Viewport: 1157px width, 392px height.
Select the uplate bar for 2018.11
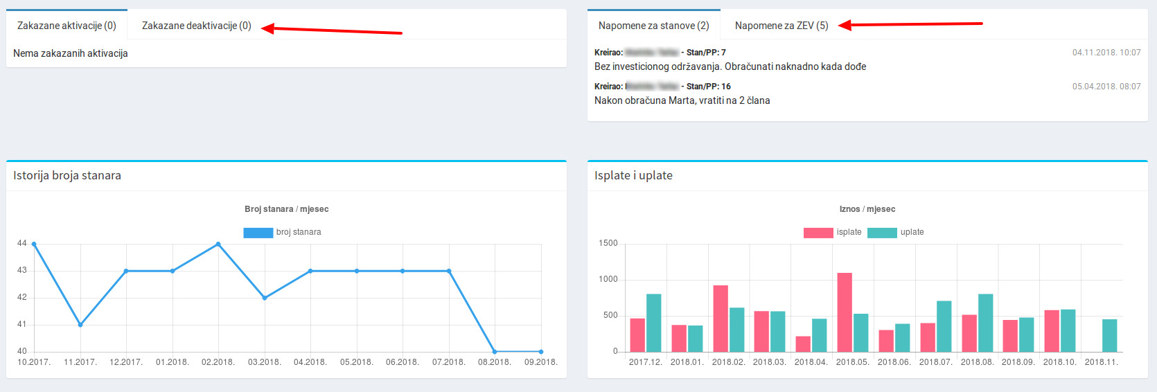click(x=1109, y=335)
